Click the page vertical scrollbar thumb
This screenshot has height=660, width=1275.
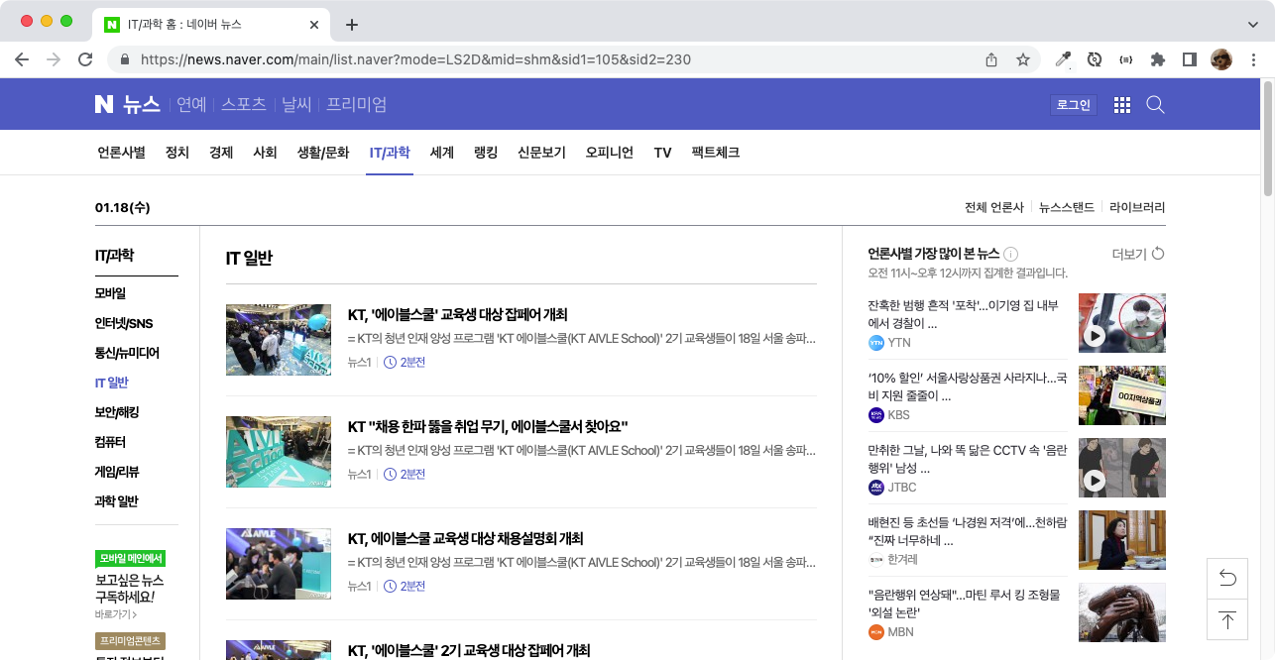pos(1268,139)
